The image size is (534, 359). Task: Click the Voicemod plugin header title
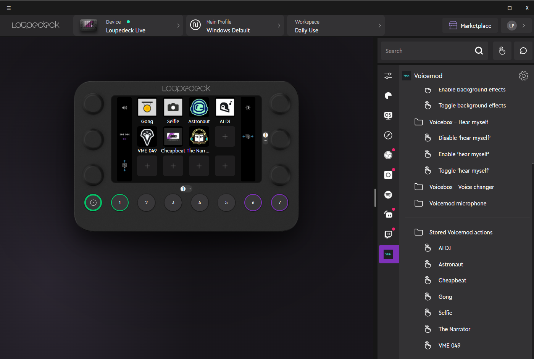pos(428,76)
